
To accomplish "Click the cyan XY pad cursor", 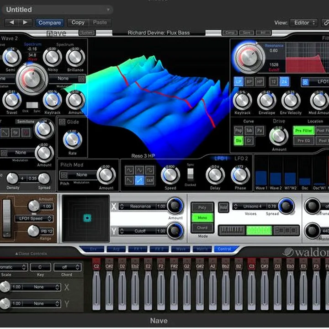I will coord(87,218).
